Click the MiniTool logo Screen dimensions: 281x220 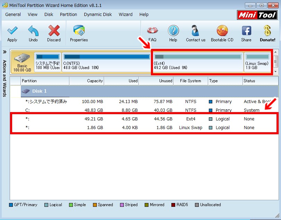(257, 15)
